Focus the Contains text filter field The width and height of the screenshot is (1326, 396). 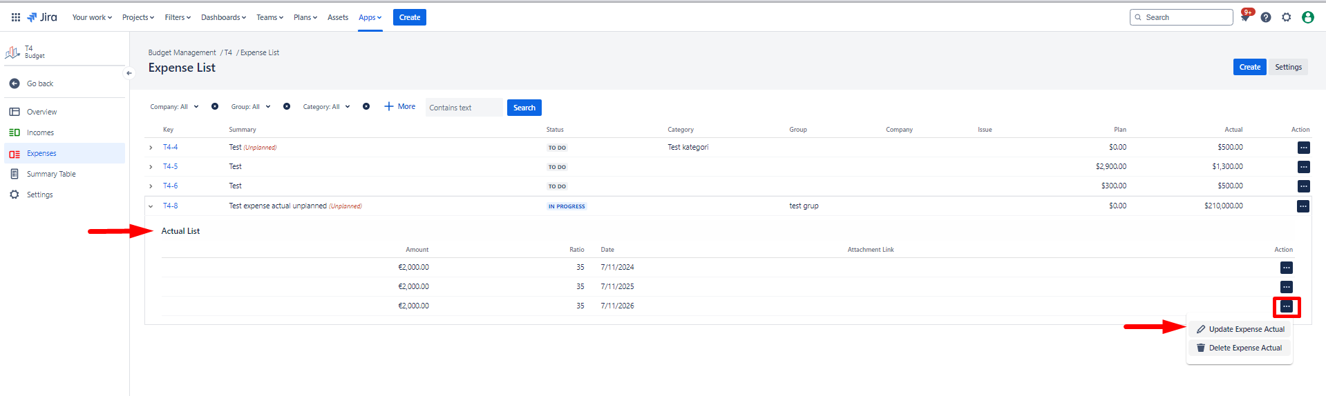464,108
